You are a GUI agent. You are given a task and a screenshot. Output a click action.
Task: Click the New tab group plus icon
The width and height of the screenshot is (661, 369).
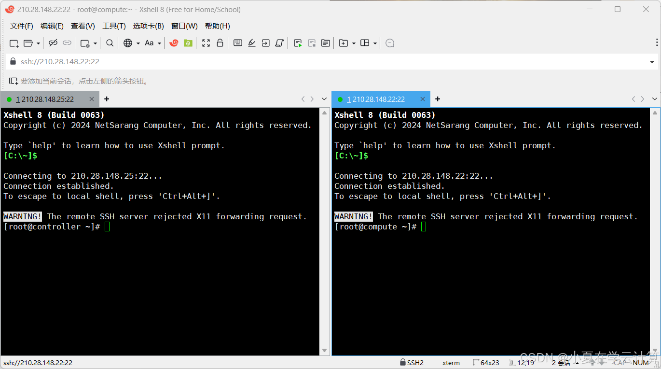(x=344, y=43)
